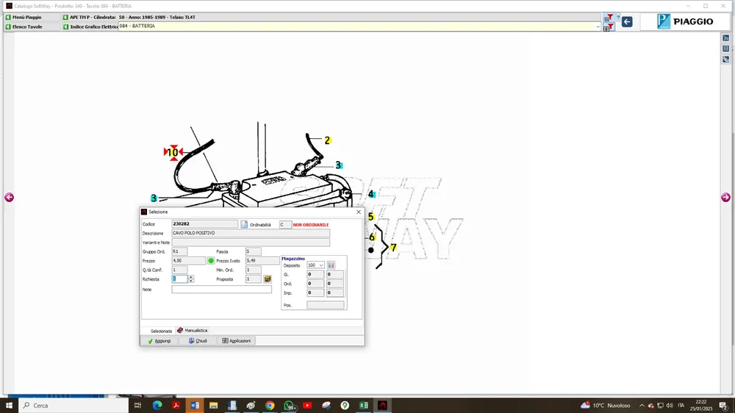Switch to the Selezionato tab

pos(161,331)
